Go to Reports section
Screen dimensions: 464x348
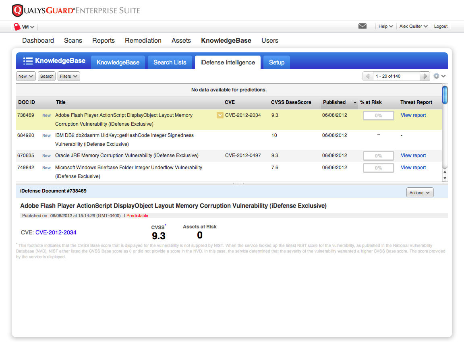[103, 41]
